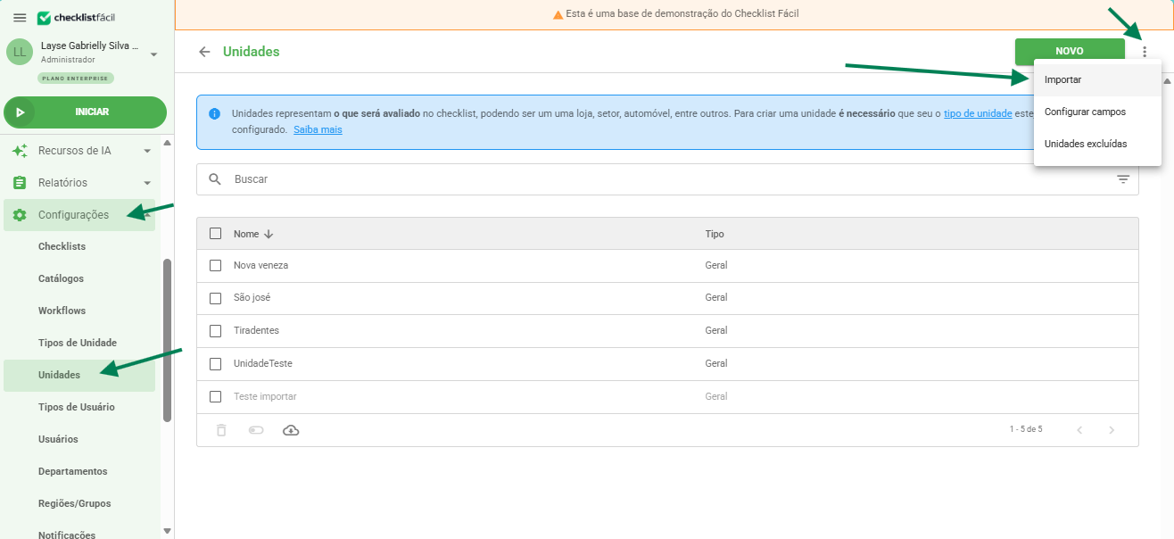Click the Configurações gear icon

[x=20, y=215]
